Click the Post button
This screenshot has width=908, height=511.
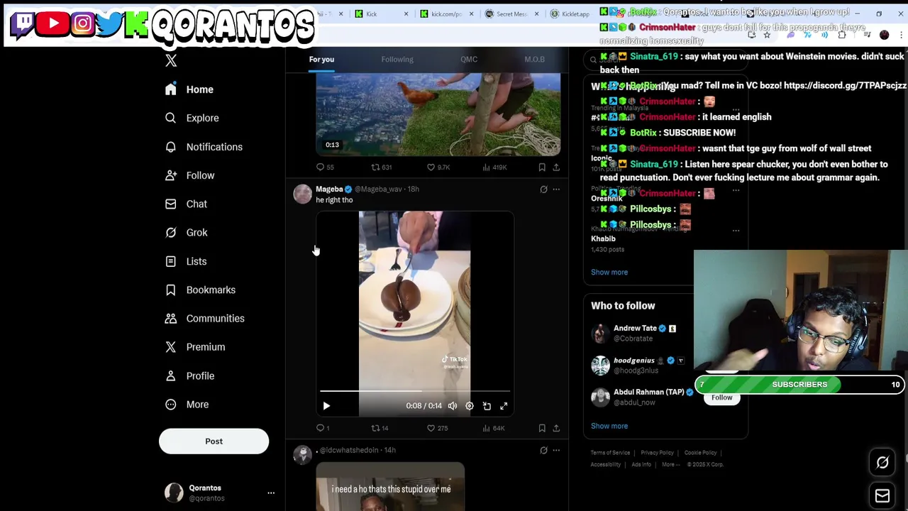(214, 441)
